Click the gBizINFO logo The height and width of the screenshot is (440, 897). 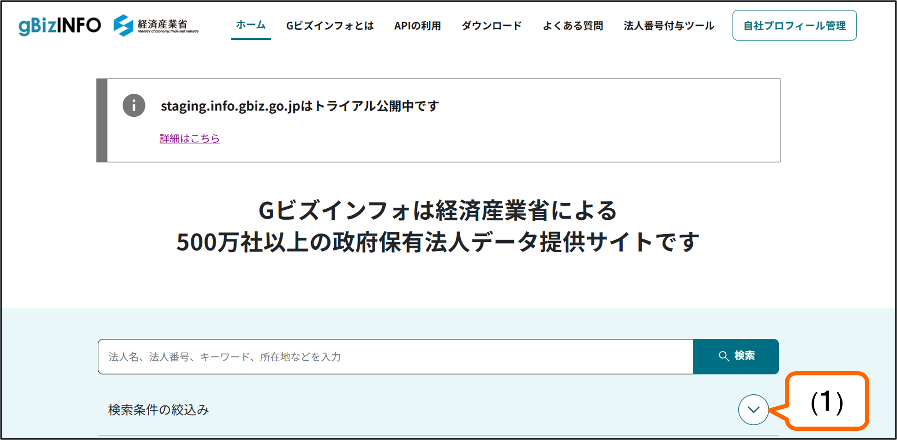click(59, 25)
